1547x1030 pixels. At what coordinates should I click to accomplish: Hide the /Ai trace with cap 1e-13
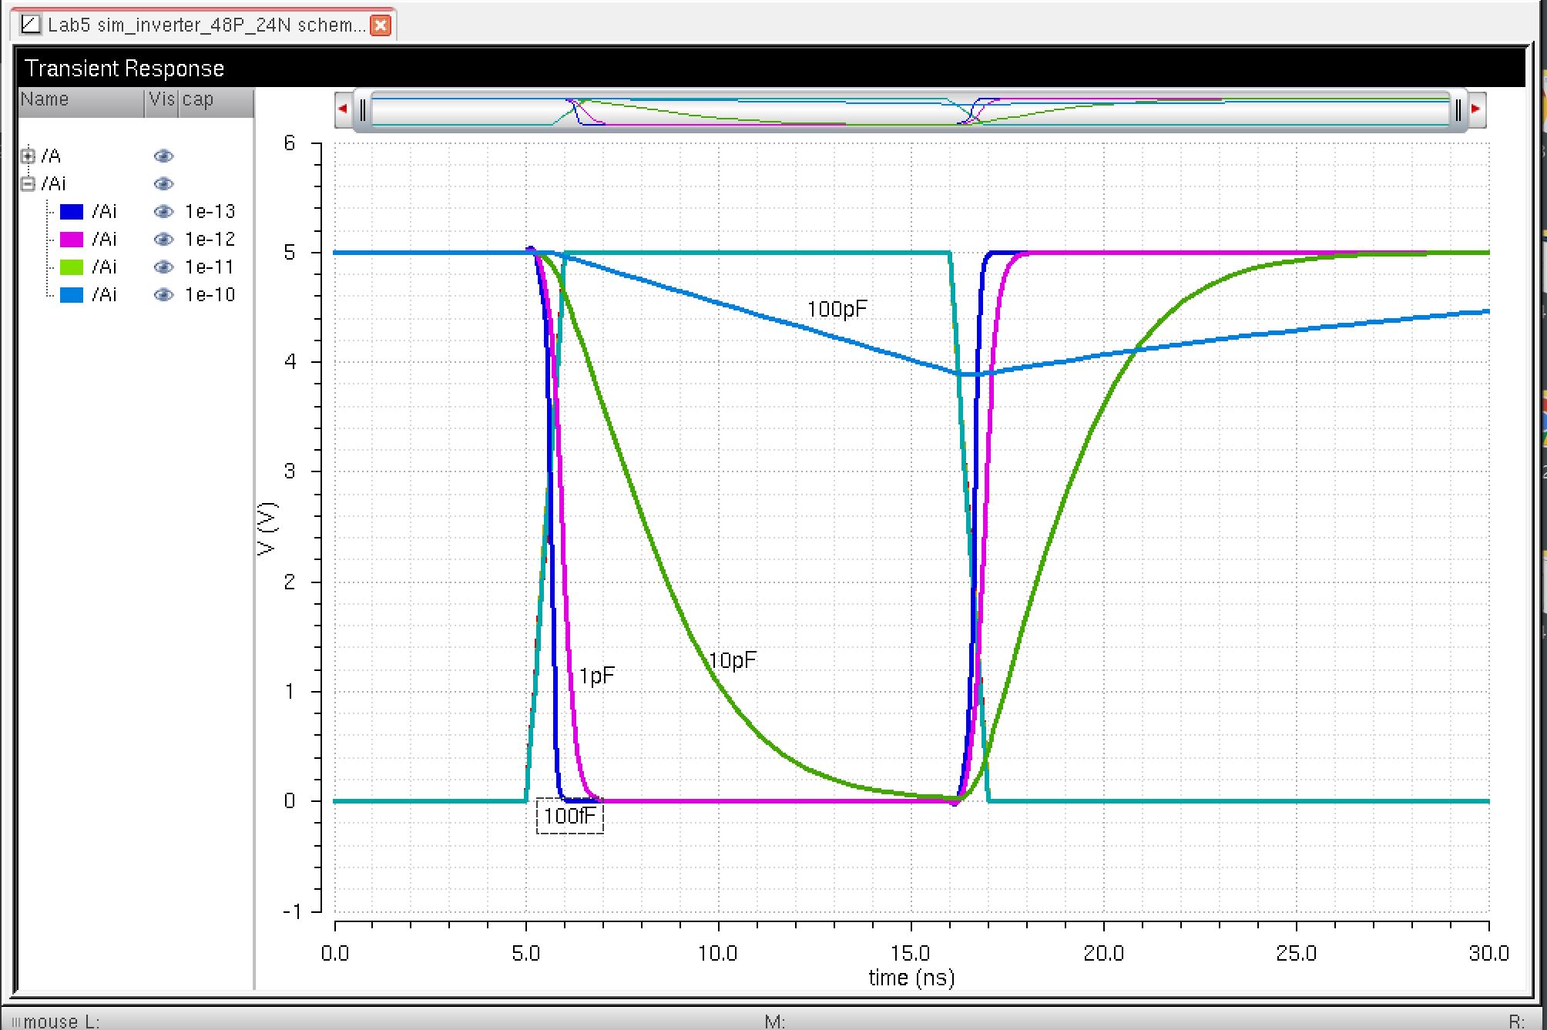tap(163, 212)
